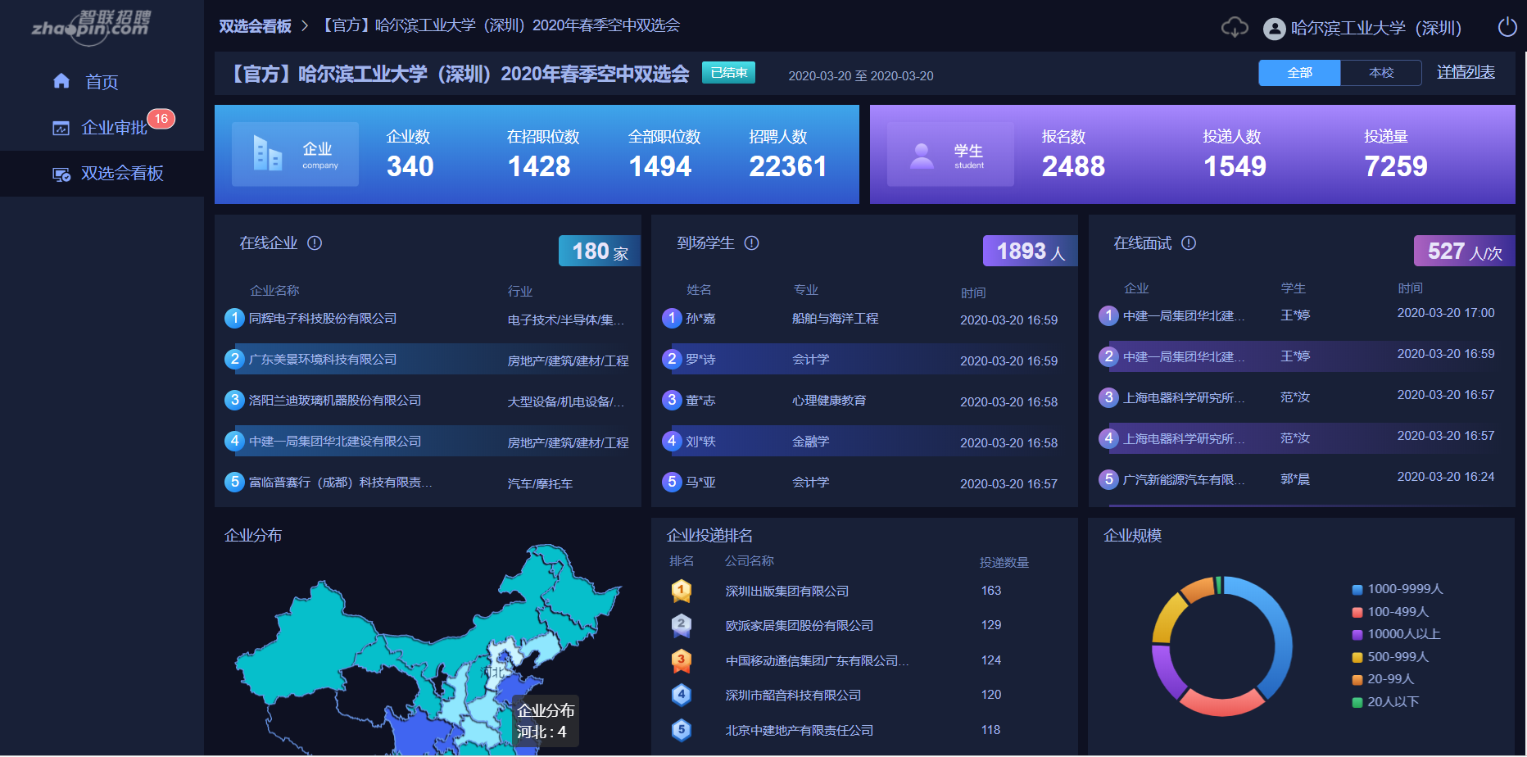
Task: Select the home icon in the sidebar
Action: 61,81
